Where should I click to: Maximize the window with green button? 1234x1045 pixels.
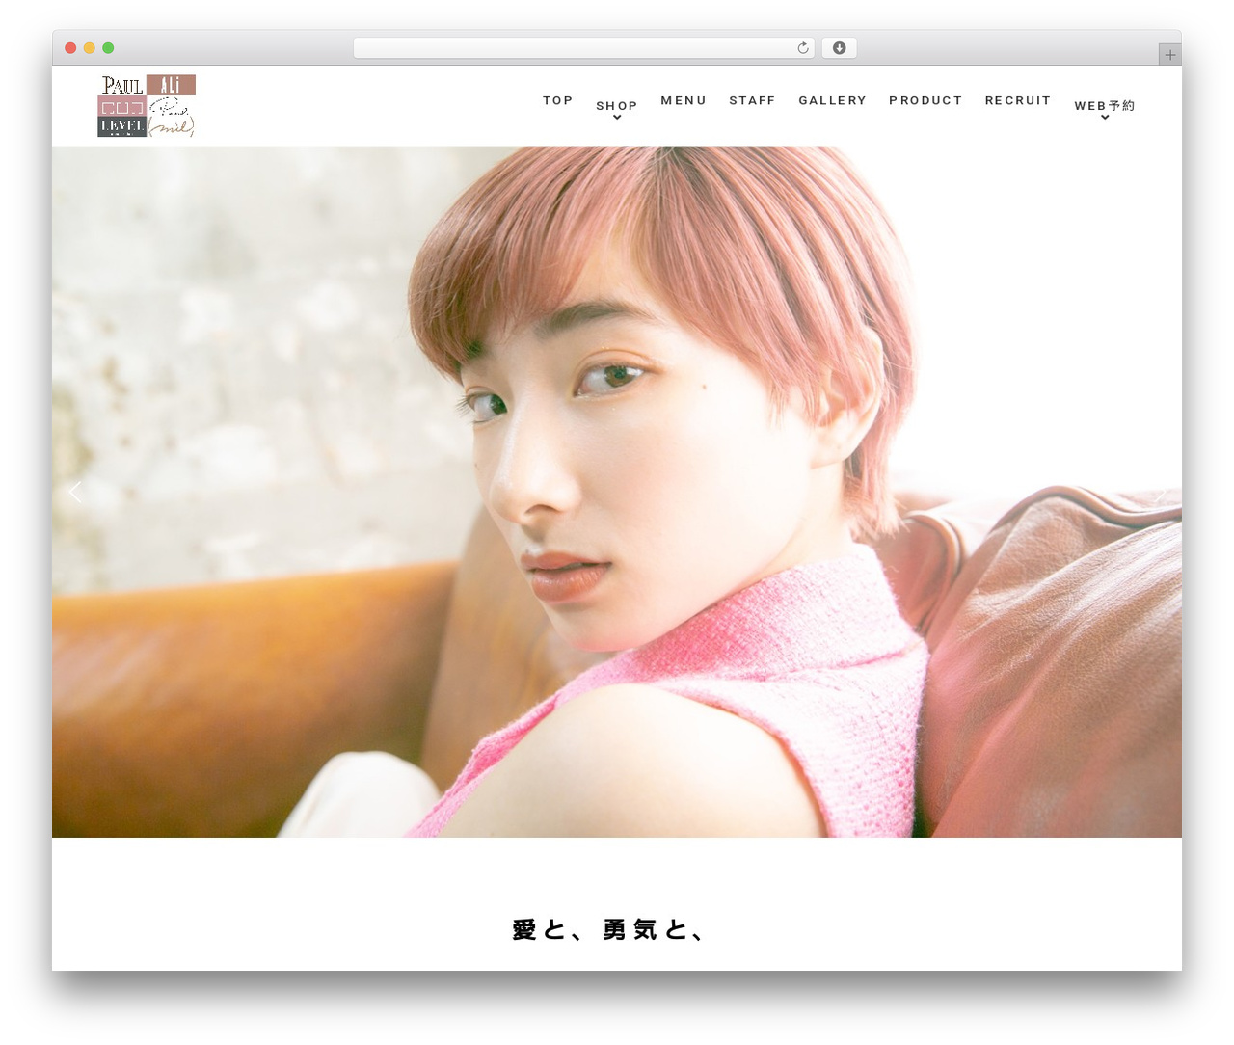[x=108, y=48]
